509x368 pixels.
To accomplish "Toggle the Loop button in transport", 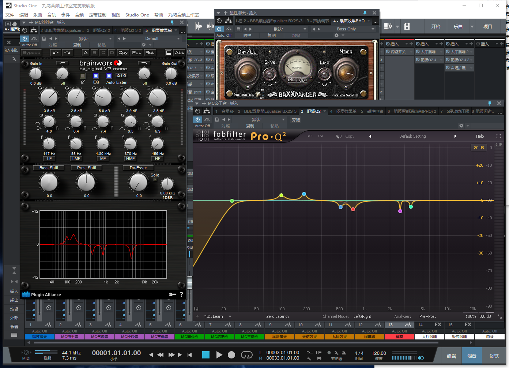I will click(246, 354).
